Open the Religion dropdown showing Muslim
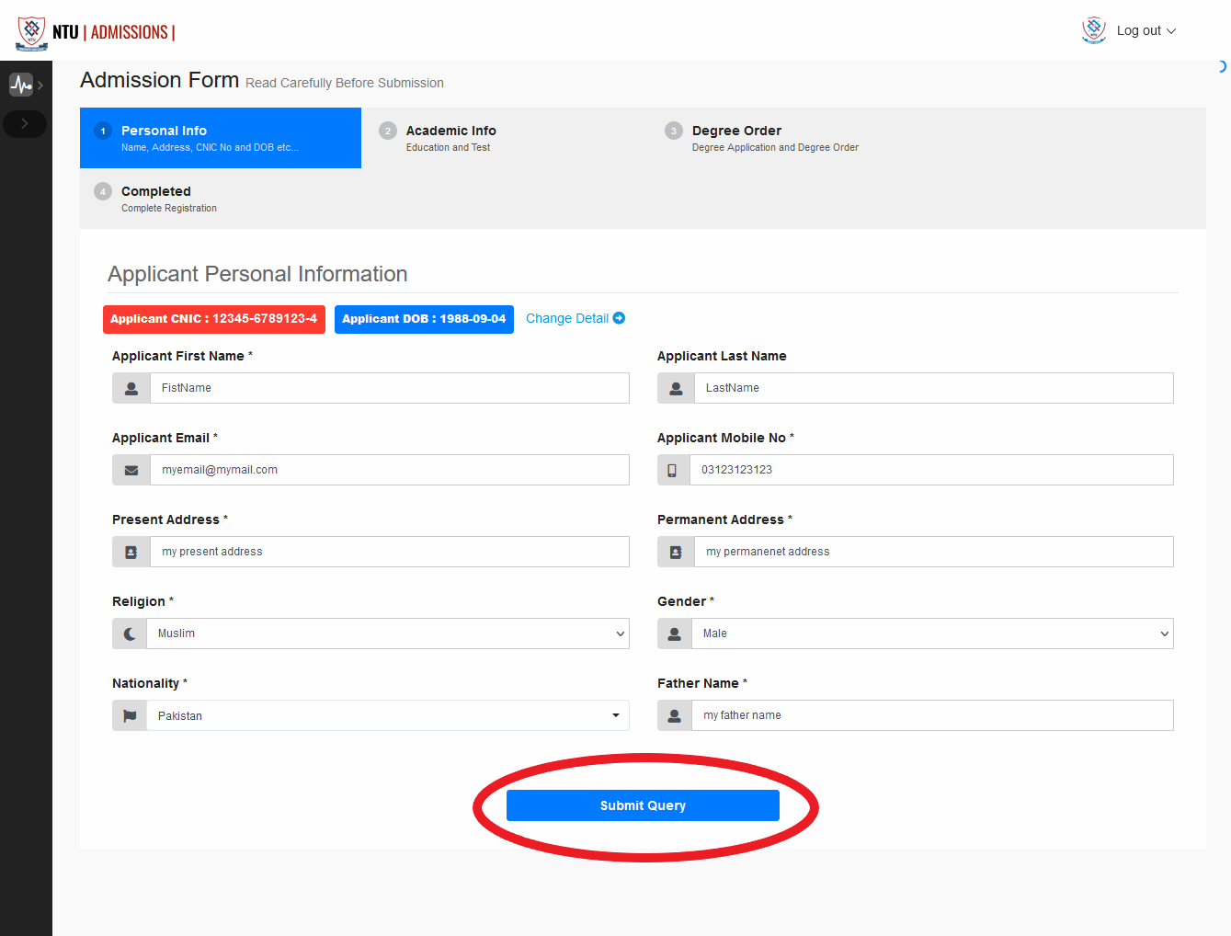Screen dimensions: 1231x936 (x=387, y=634)
